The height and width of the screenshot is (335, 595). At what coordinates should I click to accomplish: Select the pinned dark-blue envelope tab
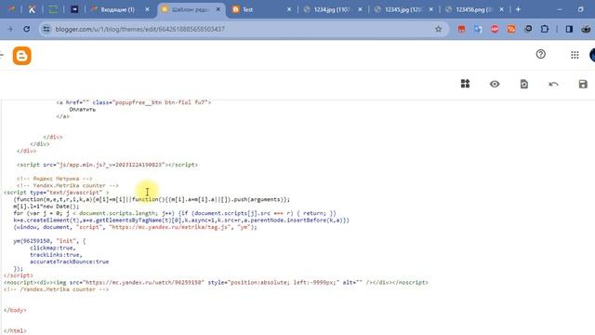[74, 9]
